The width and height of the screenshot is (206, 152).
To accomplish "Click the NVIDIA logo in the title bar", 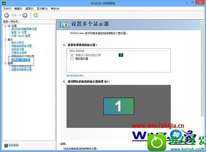I will pos(4,3).
